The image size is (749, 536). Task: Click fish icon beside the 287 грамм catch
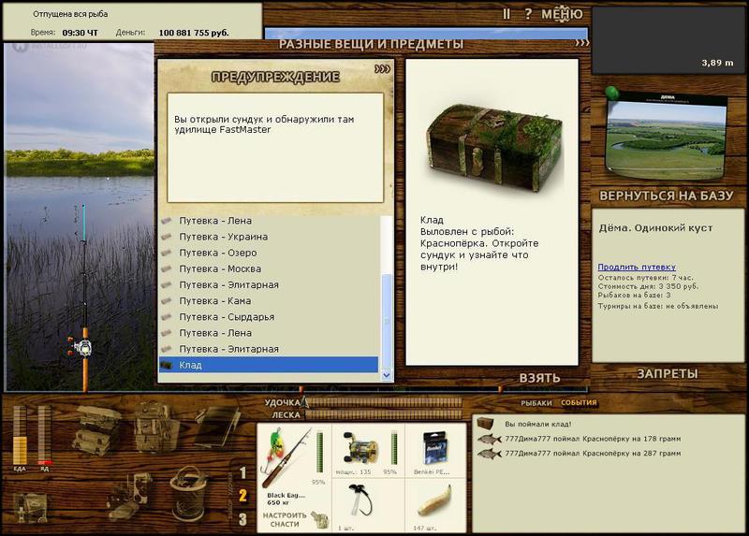(489, 454)
